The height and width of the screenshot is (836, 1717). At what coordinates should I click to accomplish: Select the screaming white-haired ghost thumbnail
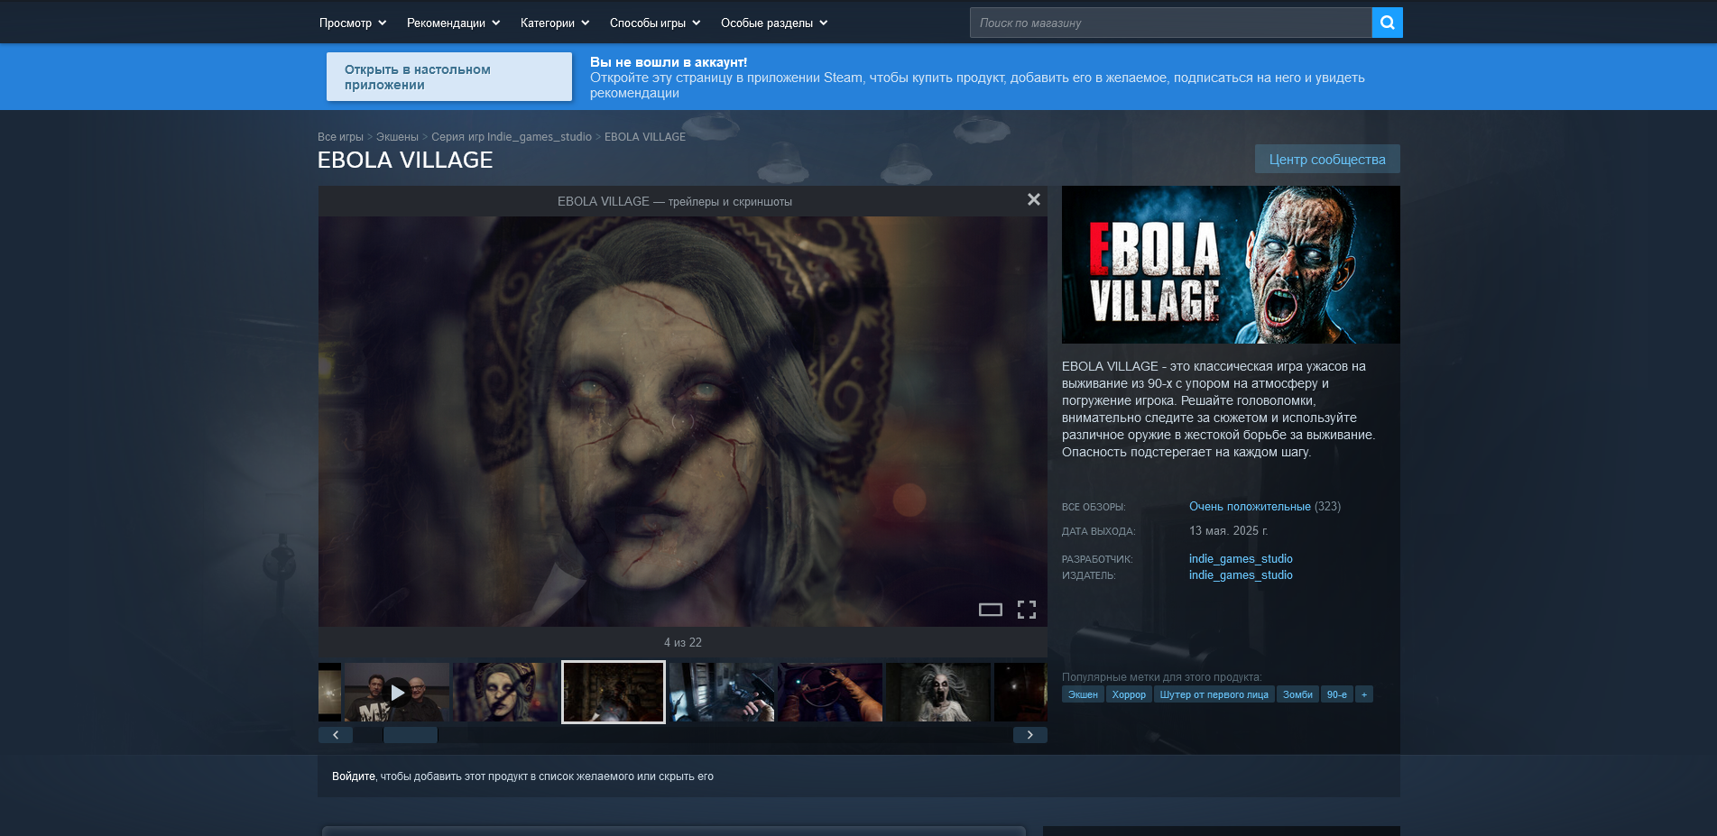(x=938, y=693)
